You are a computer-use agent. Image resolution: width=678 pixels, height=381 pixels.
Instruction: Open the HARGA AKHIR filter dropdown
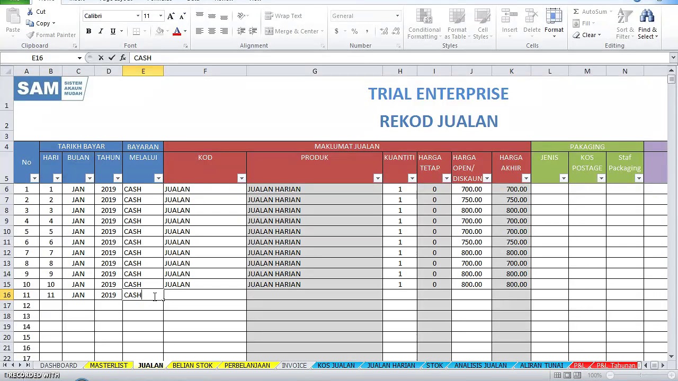point(526,178)
